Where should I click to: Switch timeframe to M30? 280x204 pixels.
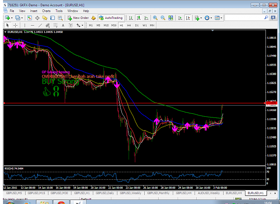click(x=114, y=26)
